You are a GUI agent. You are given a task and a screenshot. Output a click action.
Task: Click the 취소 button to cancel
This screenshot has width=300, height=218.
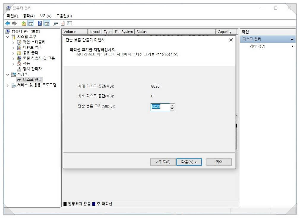219,162
